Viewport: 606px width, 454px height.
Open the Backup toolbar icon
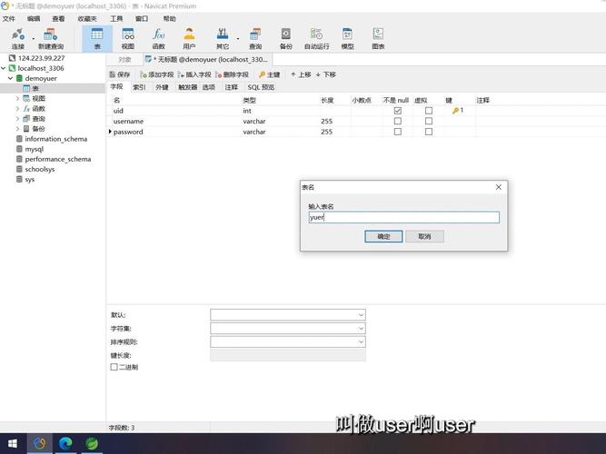click(x=285, y=39)
